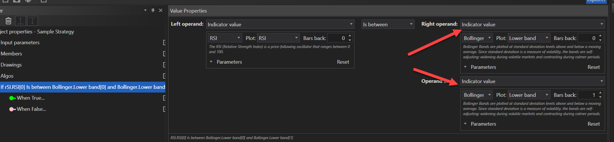The image size is (614, 142).
Task: Open the left panel options arrow
Action: [145, 11]
